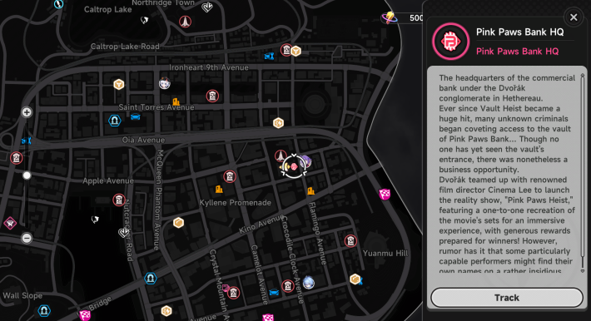
Task: Select the yellow hexagon below Caltrop Lake Road
Action: point(296,51)
